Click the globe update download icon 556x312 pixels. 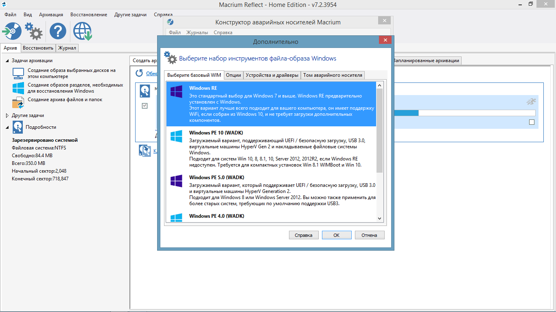(82, 31)
